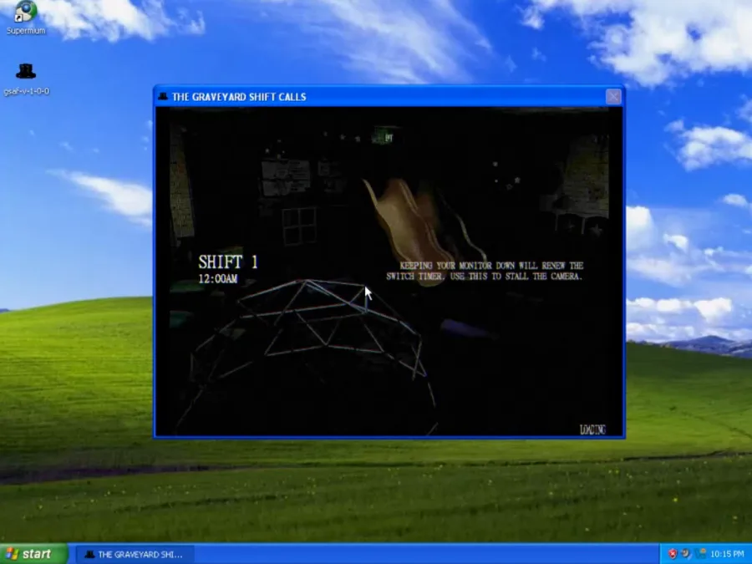Click the 12:00AM time text
Image resolution: width=752 pixels, height=564 pixels.
tap(218, 278)
